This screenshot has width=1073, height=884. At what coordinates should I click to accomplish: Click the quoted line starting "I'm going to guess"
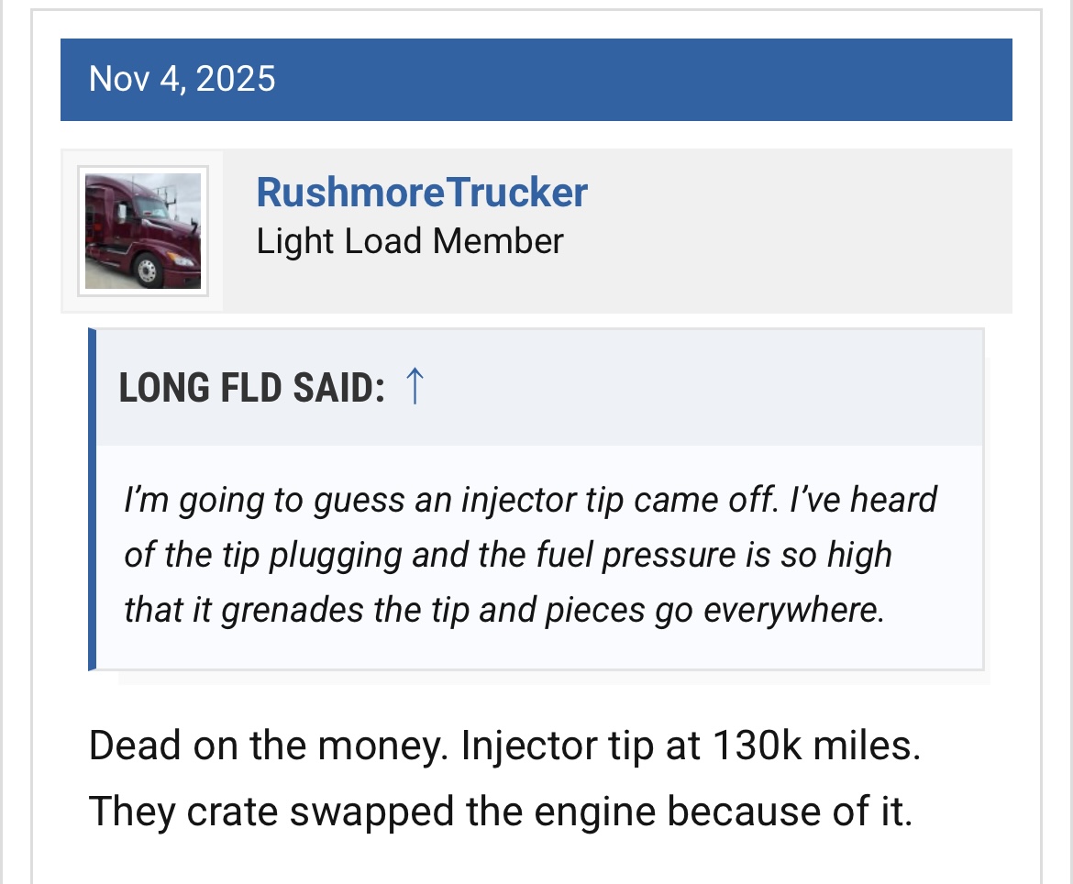pyautogui.click(x=530, y=501)
